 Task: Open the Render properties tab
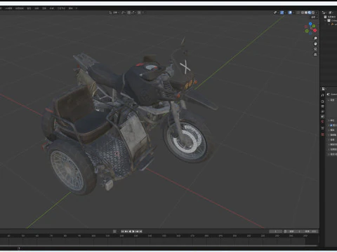click(323, 101)
